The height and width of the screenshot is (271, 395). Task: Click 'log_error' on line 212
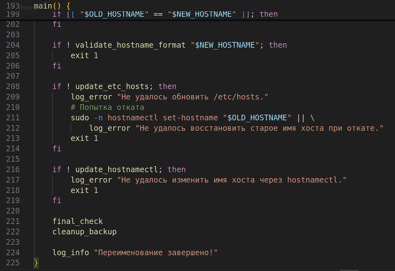[x=110, y=128]
